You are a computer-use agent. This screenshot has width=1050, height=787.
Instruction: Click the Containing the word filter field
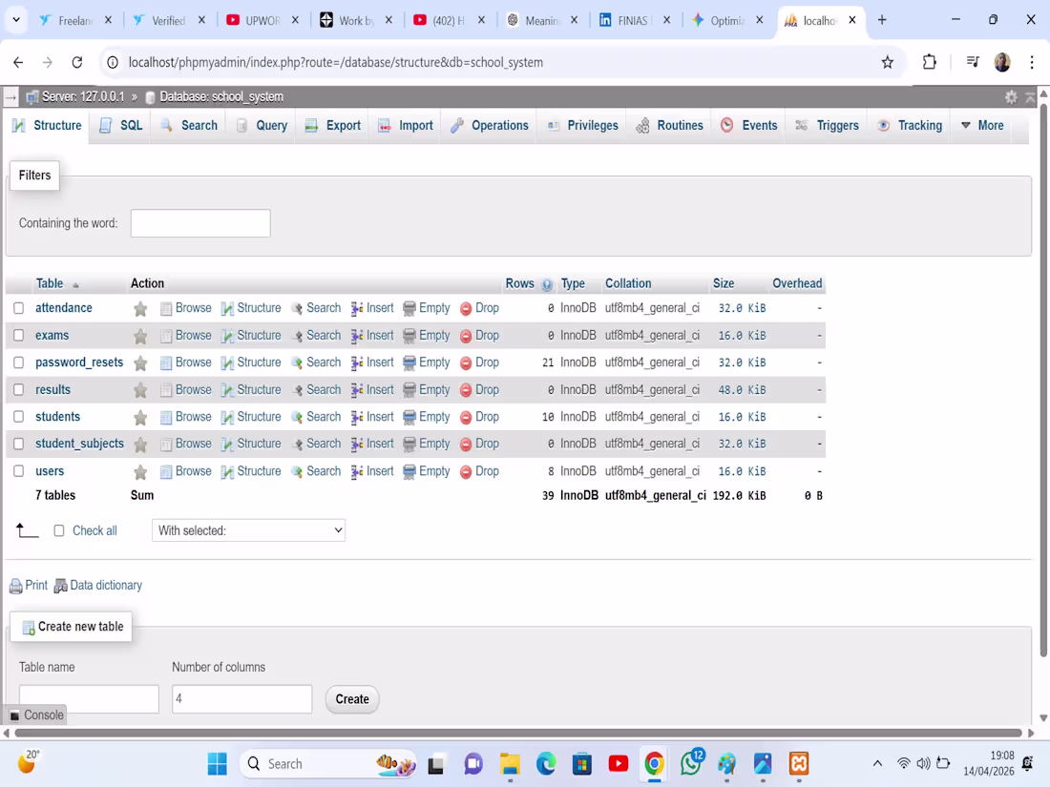[199, 223]
